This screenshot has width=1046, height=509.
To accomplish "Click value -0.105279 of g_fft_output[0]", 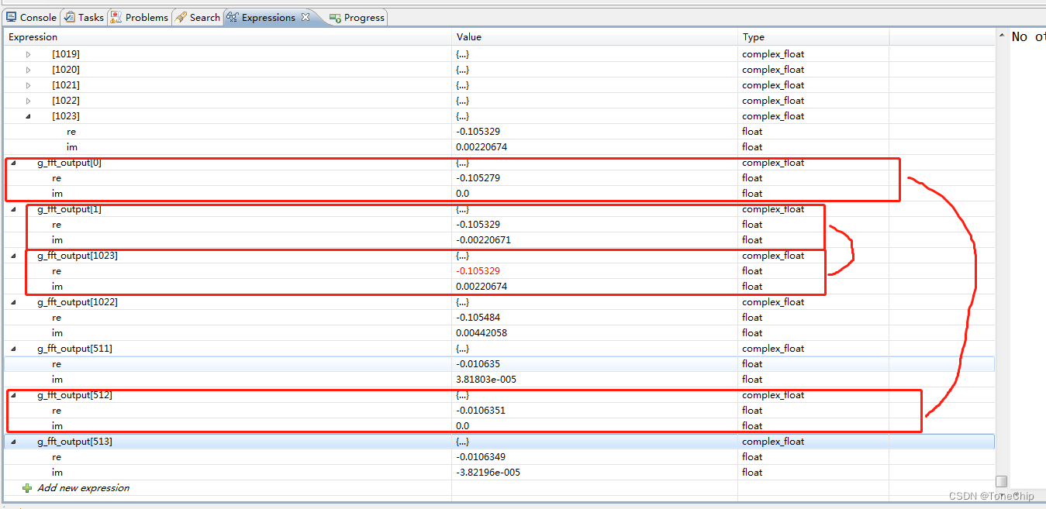I will click(478, 178).
